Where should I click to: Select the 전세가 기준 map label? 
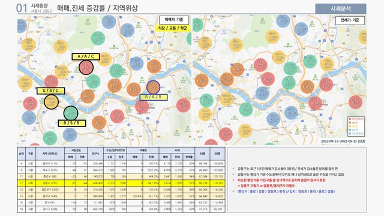click(350, 20)
